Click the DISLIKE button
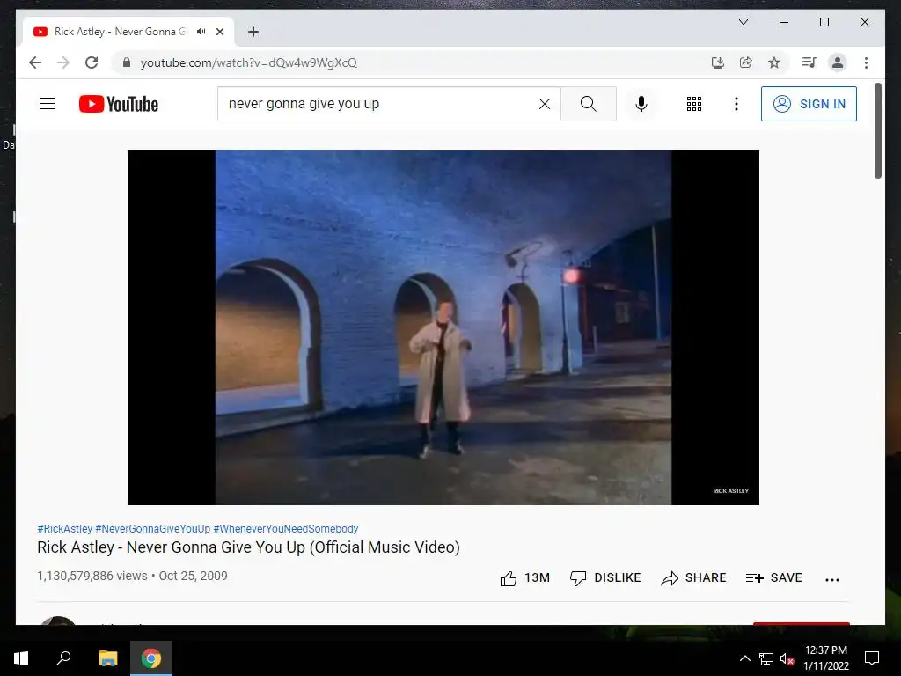This screenshot has width=901, height=676. 605,578
